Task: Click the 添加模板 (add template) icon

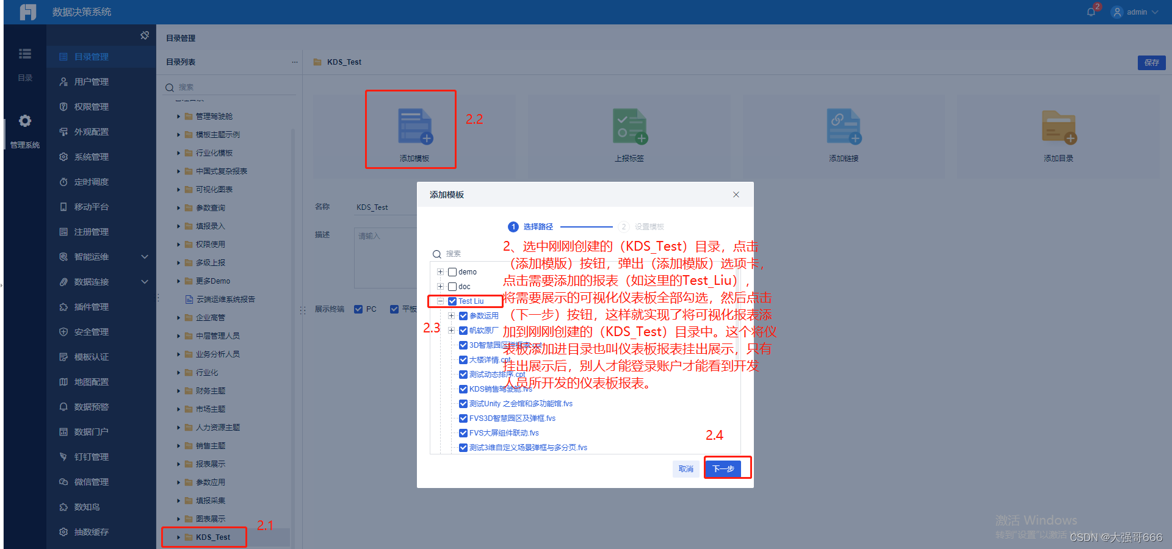Action: (415, 126)
